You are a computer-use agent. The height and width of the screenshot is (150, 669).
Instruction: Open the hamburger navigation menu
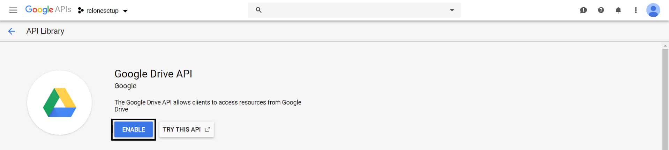pyautogui.click(x=13, y=10)
